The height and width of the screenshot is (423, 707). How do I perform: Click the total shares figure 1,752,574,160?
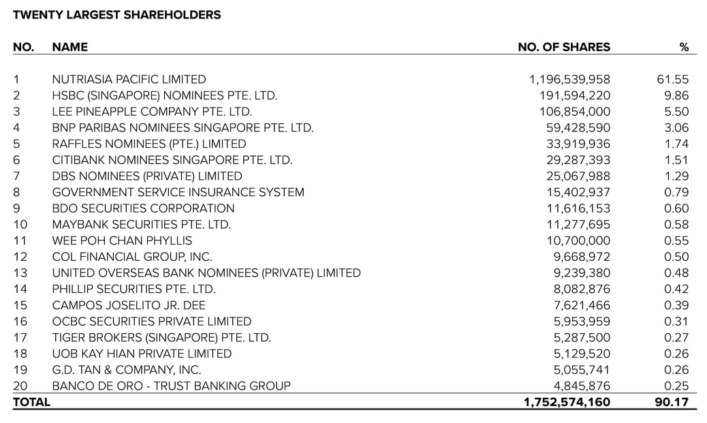tap(567, 402)
